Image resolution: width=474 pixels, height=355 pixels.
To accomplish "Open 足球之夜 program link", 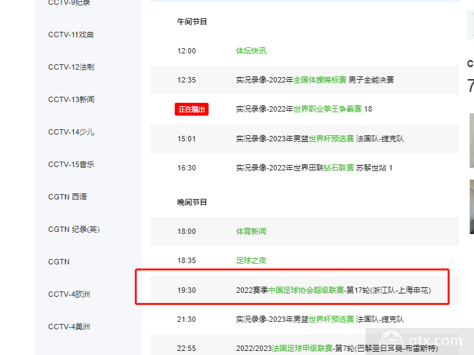I will (x=251, y=260).
